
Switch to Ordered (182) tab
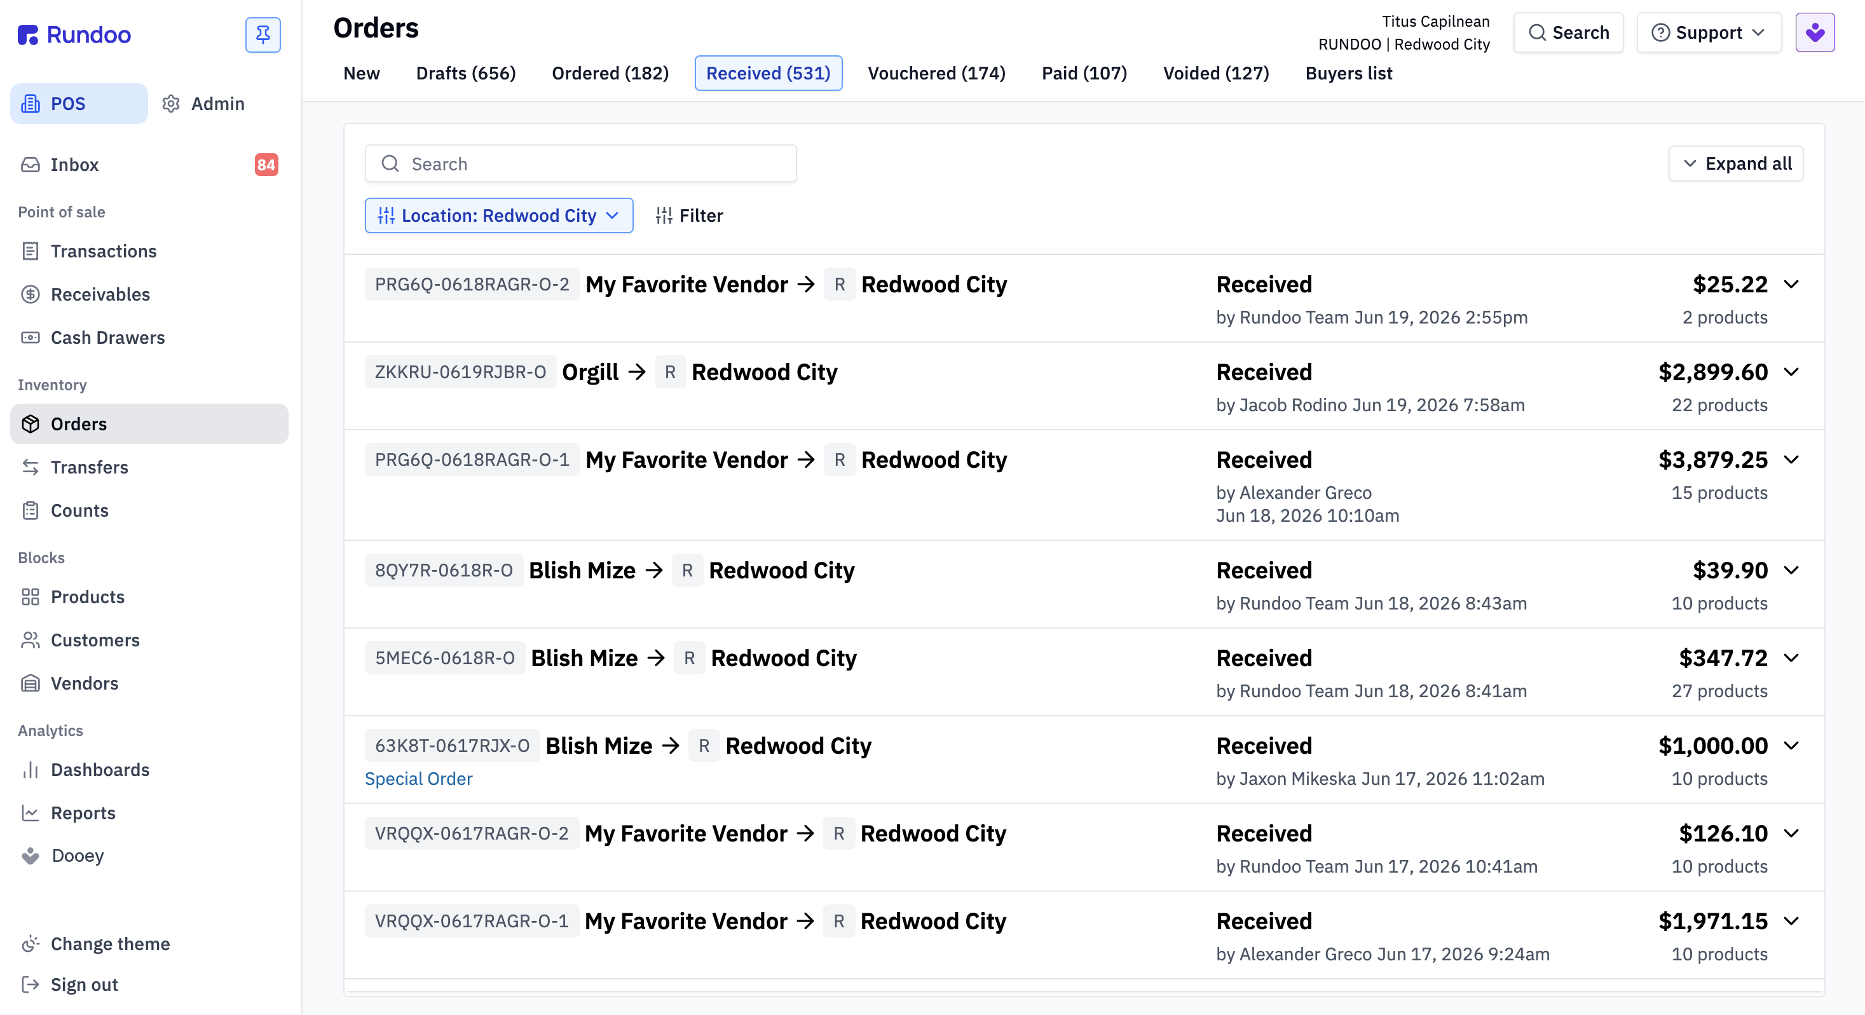[610, 73]
